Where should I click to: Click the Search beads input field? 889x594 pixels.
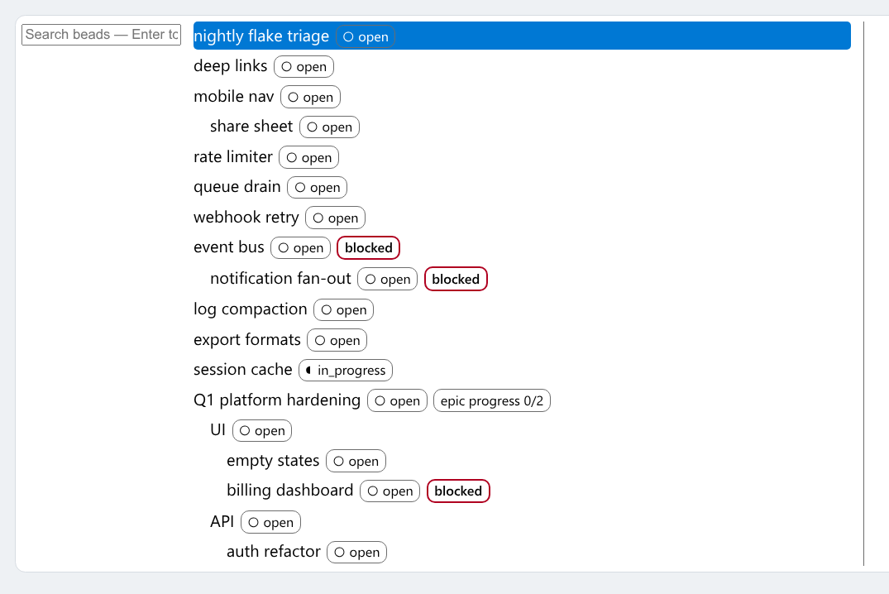coord(101,35)
